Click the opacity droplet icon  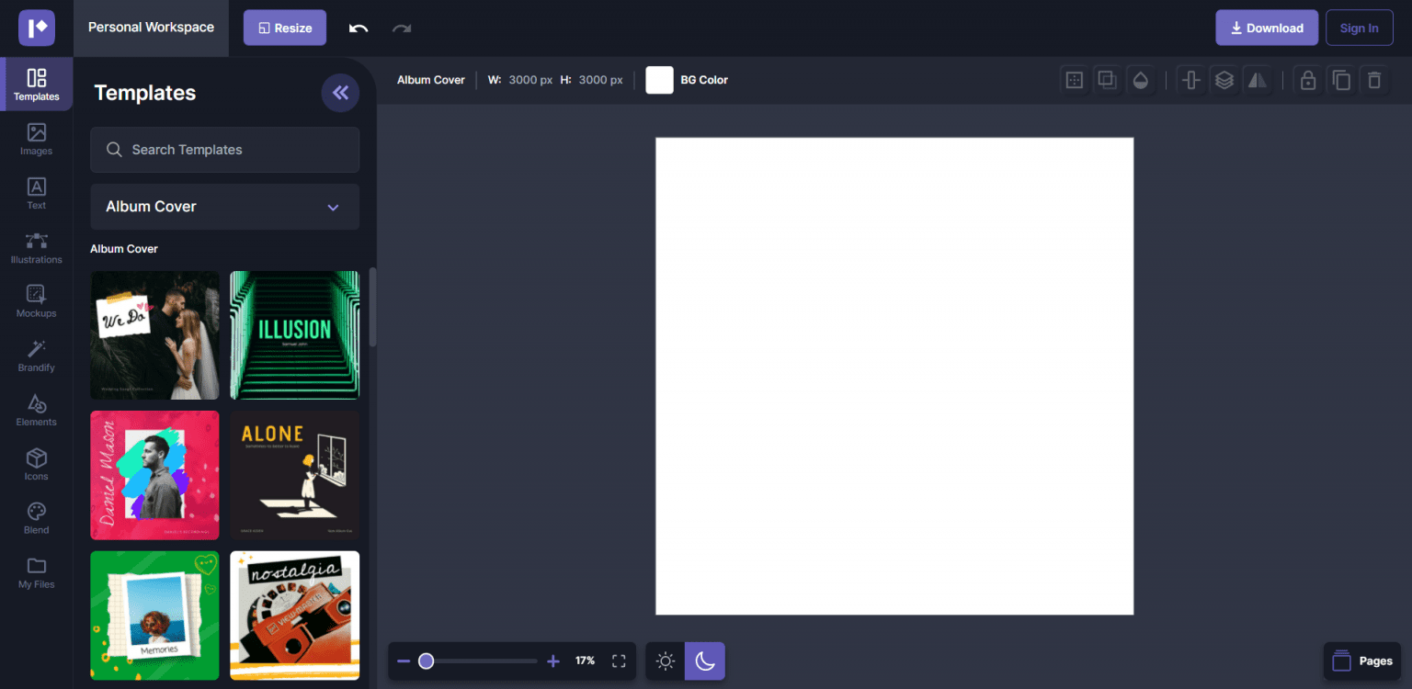[1140, 80]
